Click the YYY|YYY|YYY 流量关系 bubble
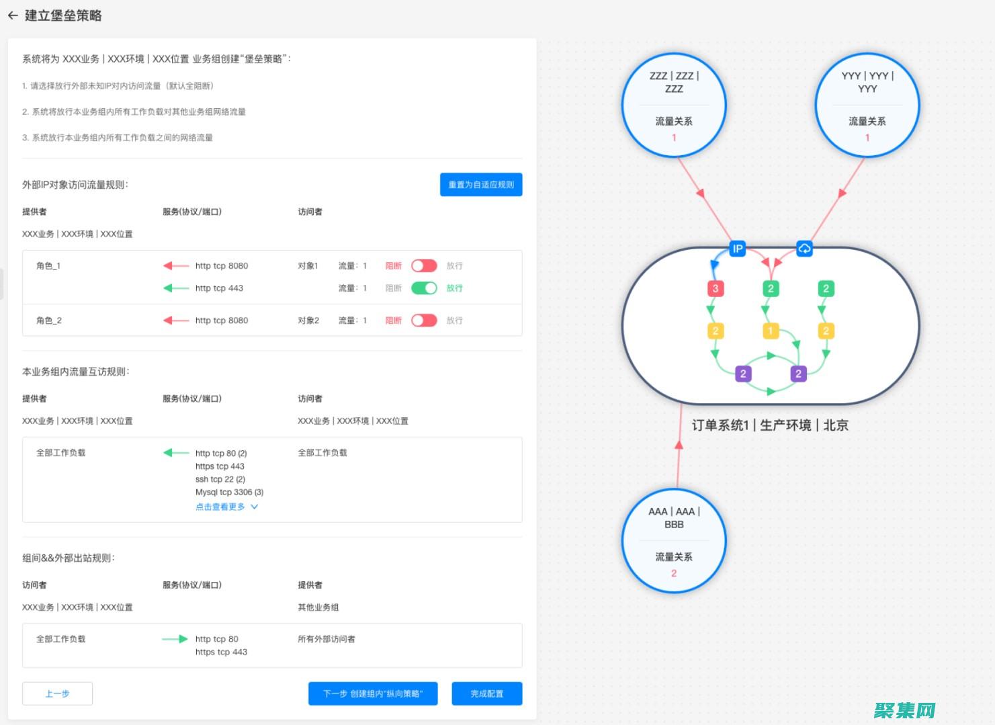 (867, 104)
